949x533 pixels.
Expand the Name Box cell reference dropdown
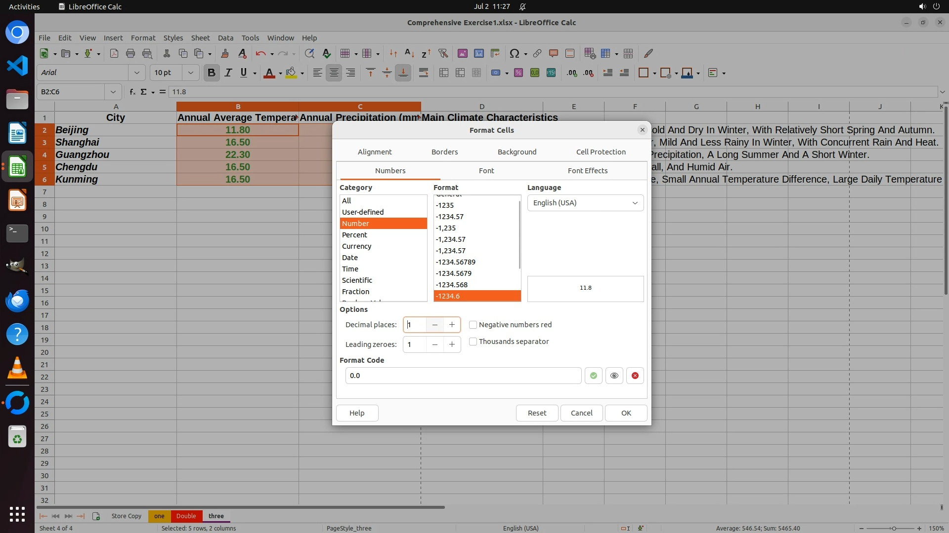point(113,92)
